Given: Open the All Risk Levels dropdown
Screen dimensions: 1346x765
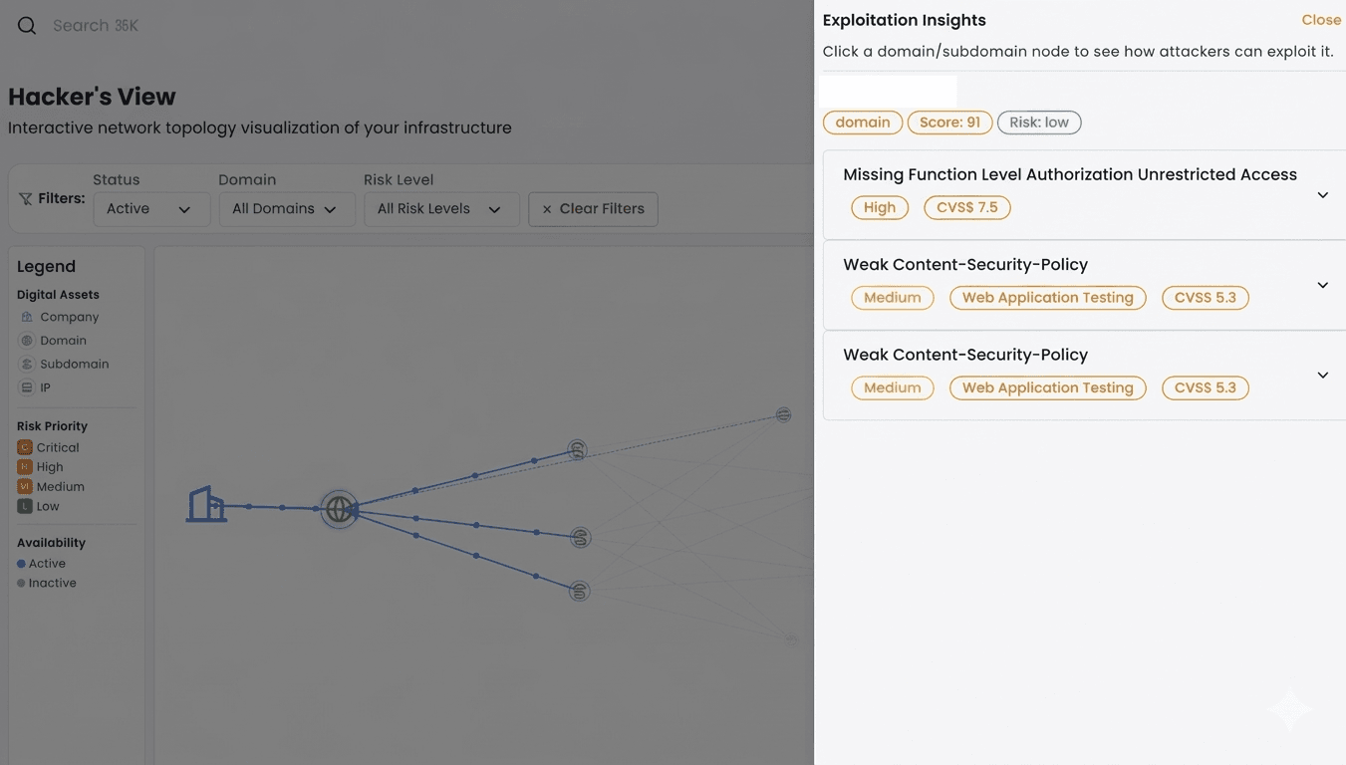Looking at the screenshot, I should [440, 209].
